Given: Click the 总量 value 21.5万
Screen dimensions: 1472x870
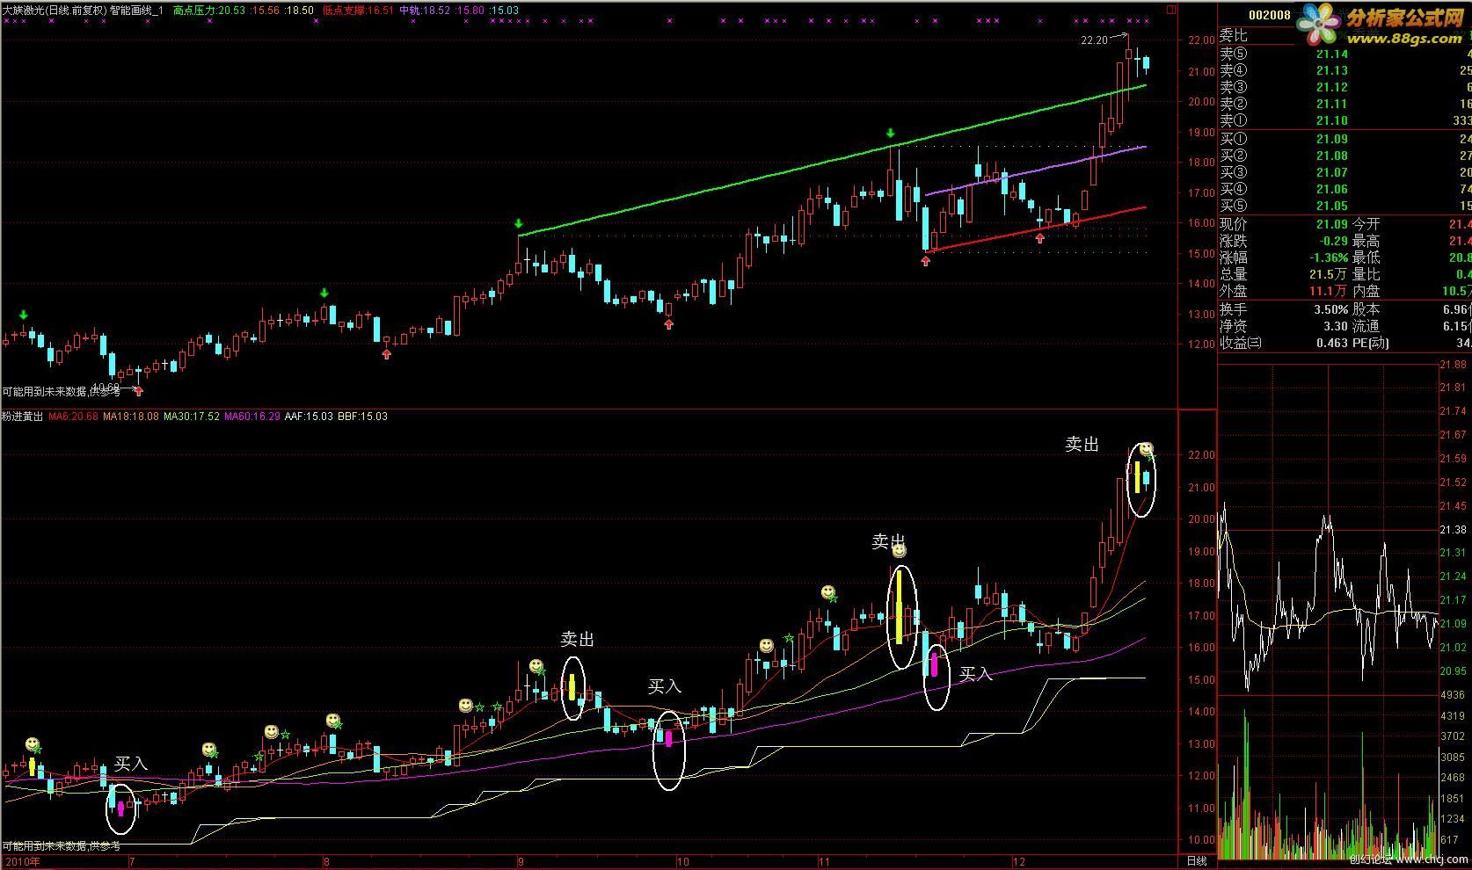Looking at the screenshot, I should pos(1329,274).
